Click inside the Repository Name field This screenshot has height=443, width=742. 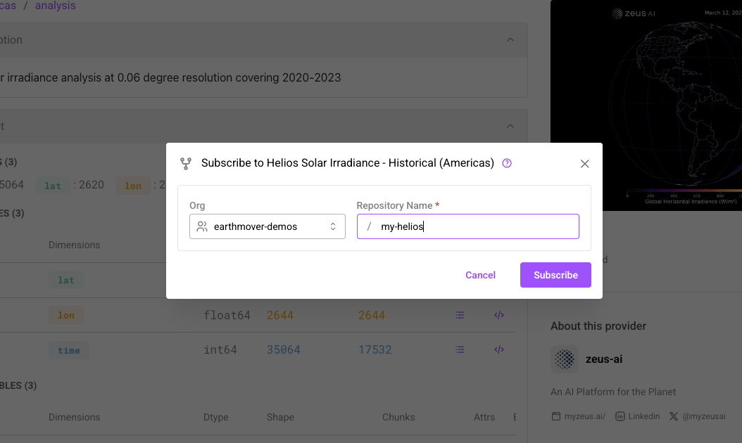(467, 226)
